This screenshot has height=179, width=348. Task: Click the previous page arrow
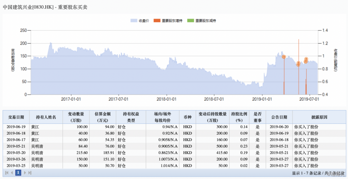coord(12,172)
